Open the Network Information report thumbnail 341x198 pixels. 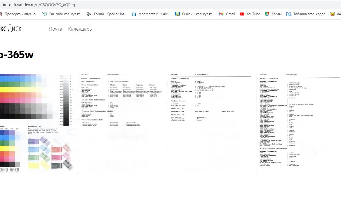tap(299, 124)
